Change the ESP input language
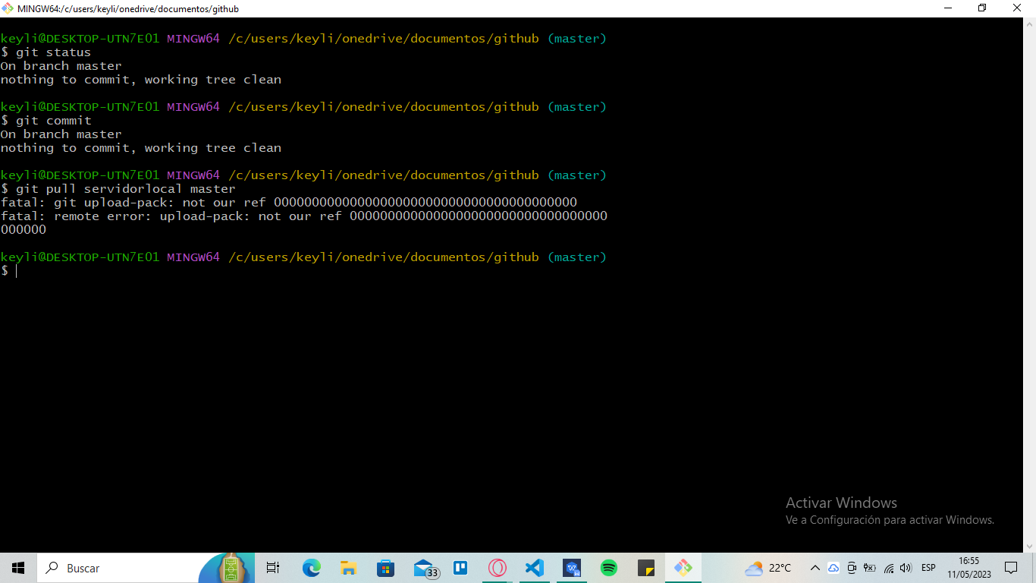This screenshot has width=1036, height=583. [928, 568]
